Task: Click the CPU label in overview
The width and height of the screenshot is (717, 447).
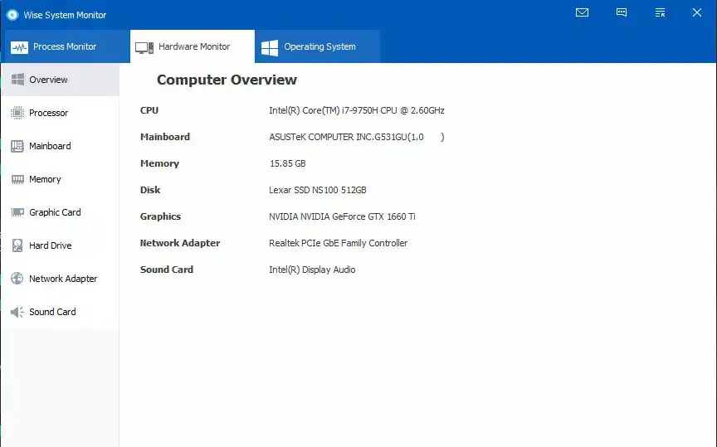Action: click(149, 110)
